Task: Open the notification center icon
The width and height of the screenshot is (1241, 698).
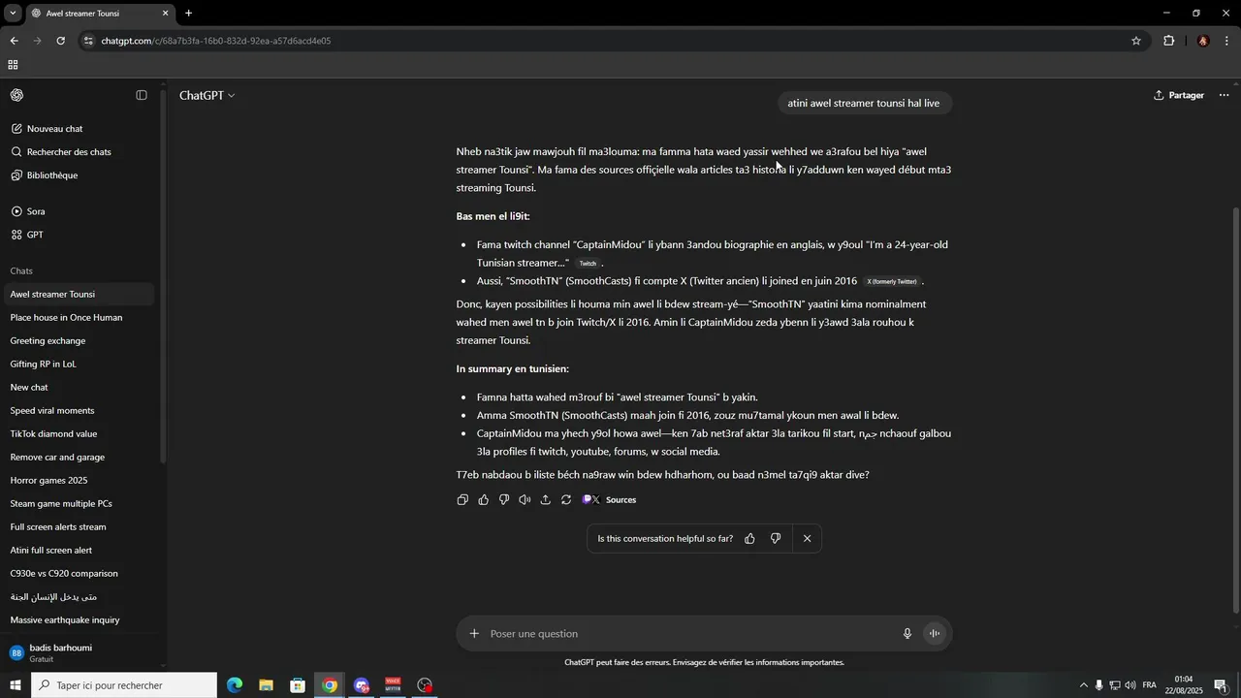Action: (x=1221, y=685)
